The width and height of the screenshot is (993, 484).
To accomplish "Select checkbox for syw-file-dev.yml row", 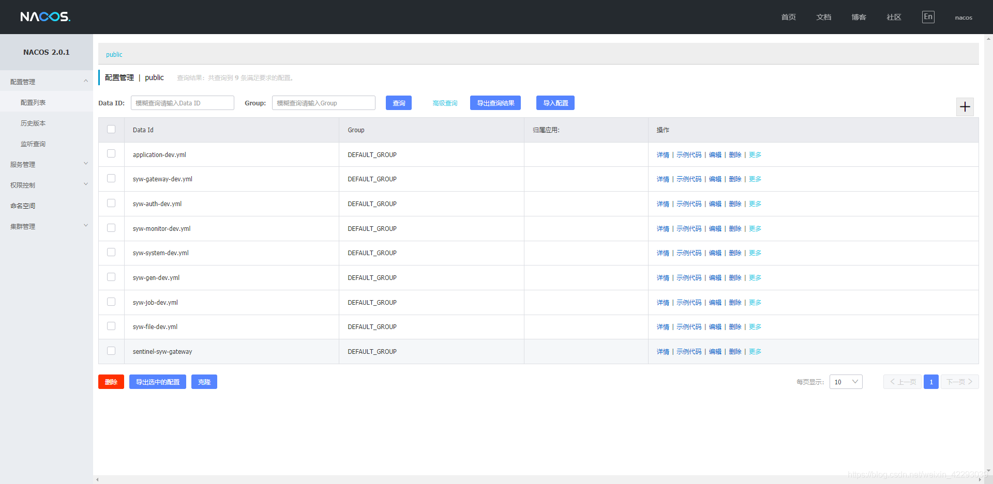I will pyautogui.click(x=111, y=326).
